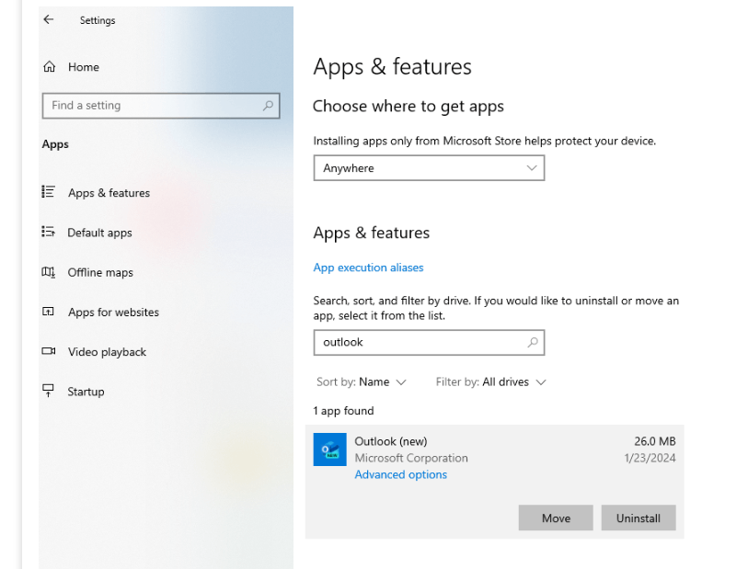Click the Apps & features sidebar icon
The image size is (748, 569).
point(48,192)
